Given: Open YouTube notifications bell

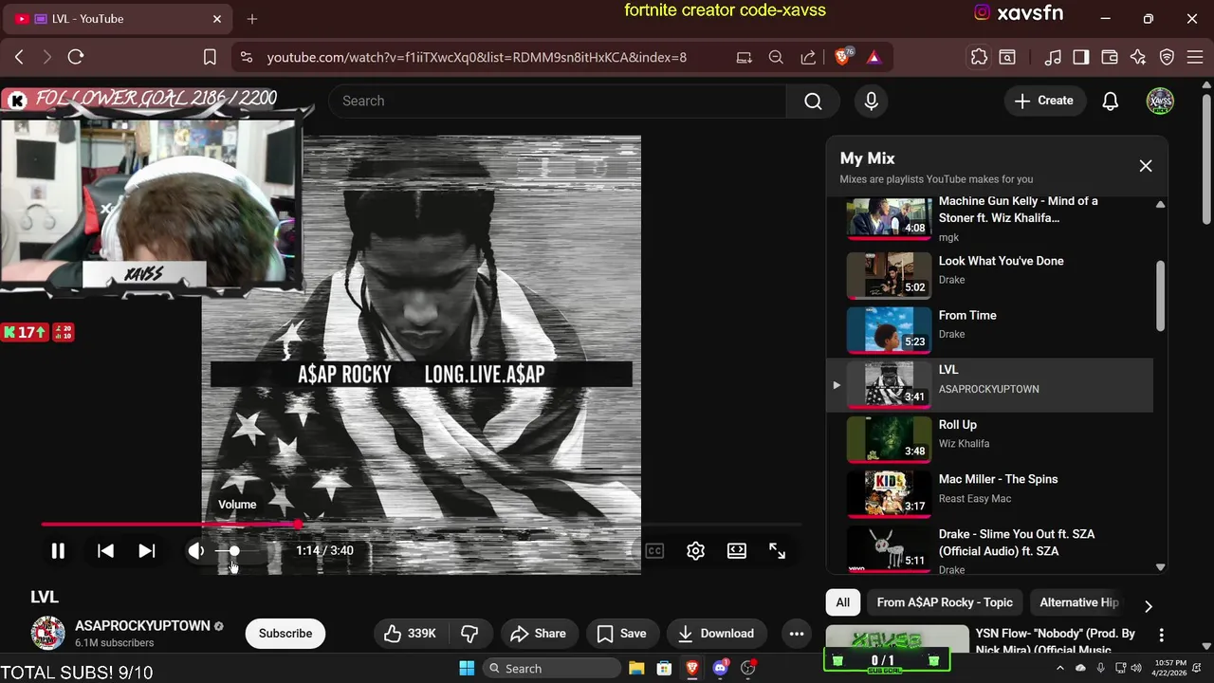Looking at the screenshot, I should (x=1111, y=101).
